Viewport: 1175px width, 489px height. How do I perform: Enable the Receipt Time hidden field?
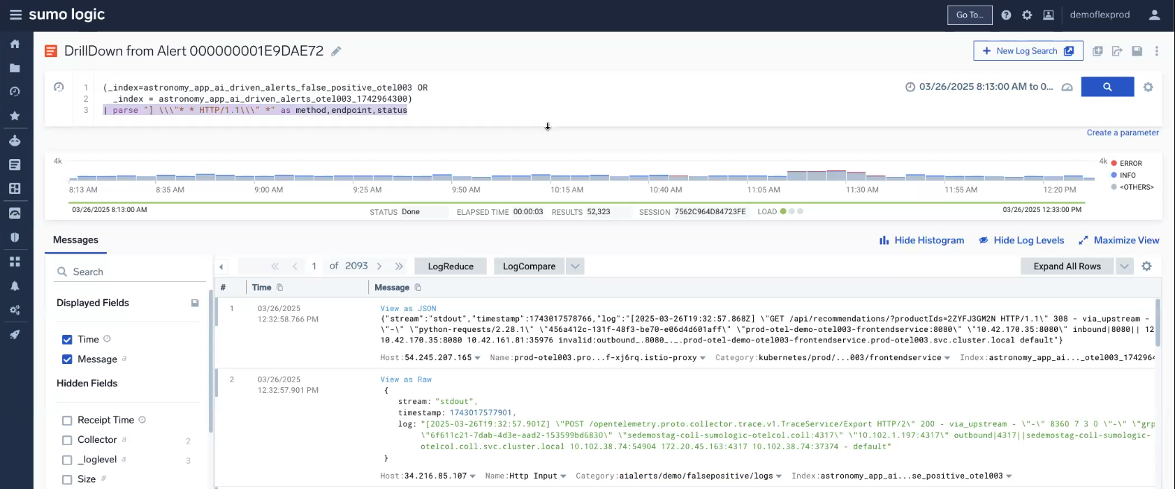[x=67, y=421]
